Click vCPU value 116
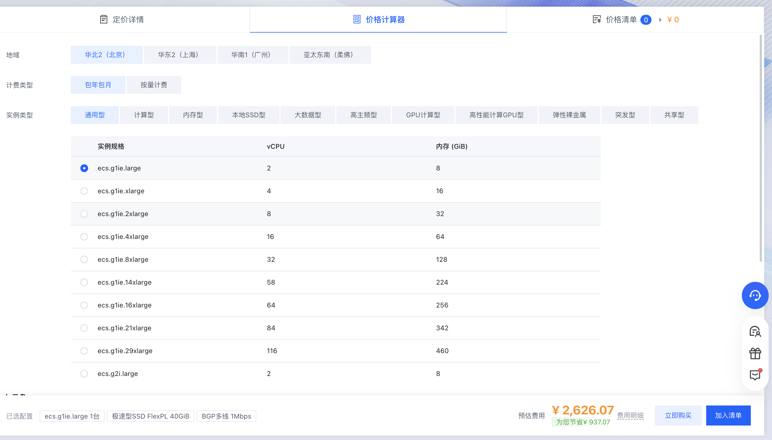772x440 pixels. point(272,351)
